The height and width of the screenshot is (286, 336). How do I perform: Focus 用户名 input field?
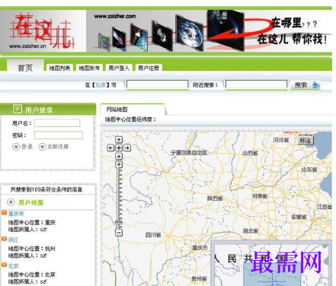click(57, 123)
